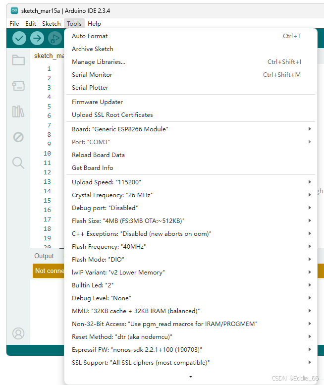Screen dimensions: 324x385
Task: Open the Help menu
Action: tap(94, 24)
